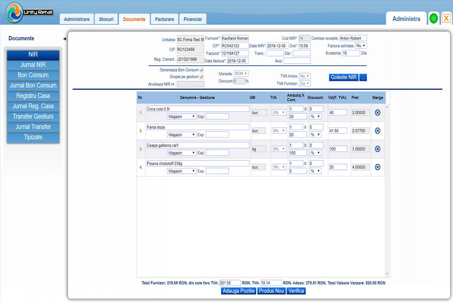Click the Adauga Pozitie button

point(238,291)
